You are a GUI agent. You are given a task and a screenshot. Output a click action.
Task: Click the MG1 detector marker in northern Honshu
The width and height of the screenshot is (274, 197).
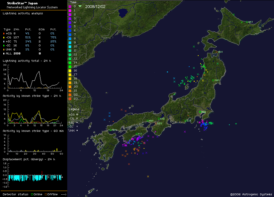213,80
